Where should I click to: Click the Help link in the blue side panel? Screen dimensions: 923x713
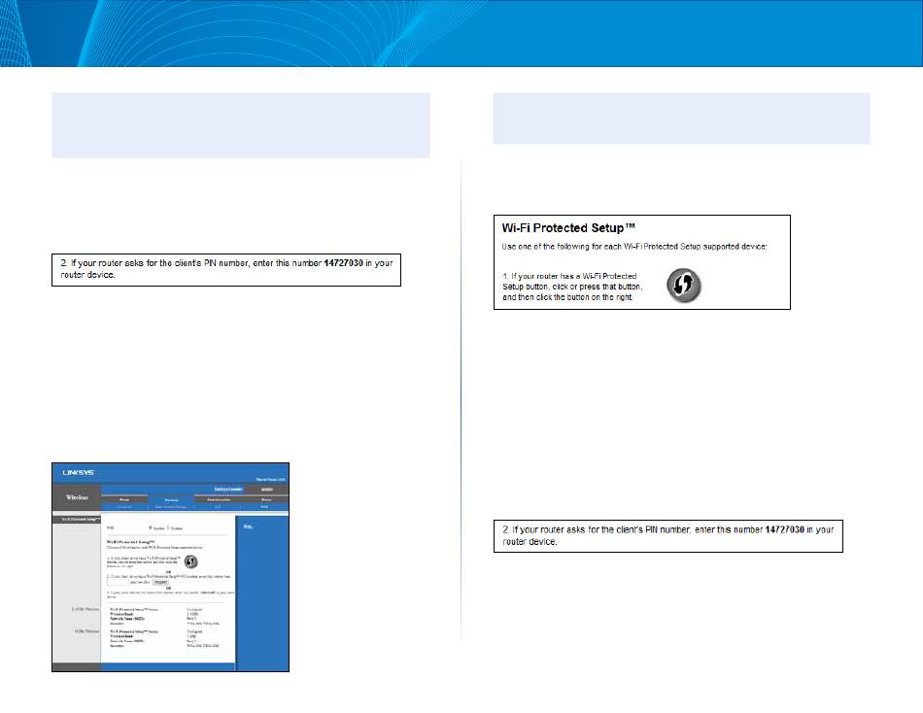pos(249,526)
